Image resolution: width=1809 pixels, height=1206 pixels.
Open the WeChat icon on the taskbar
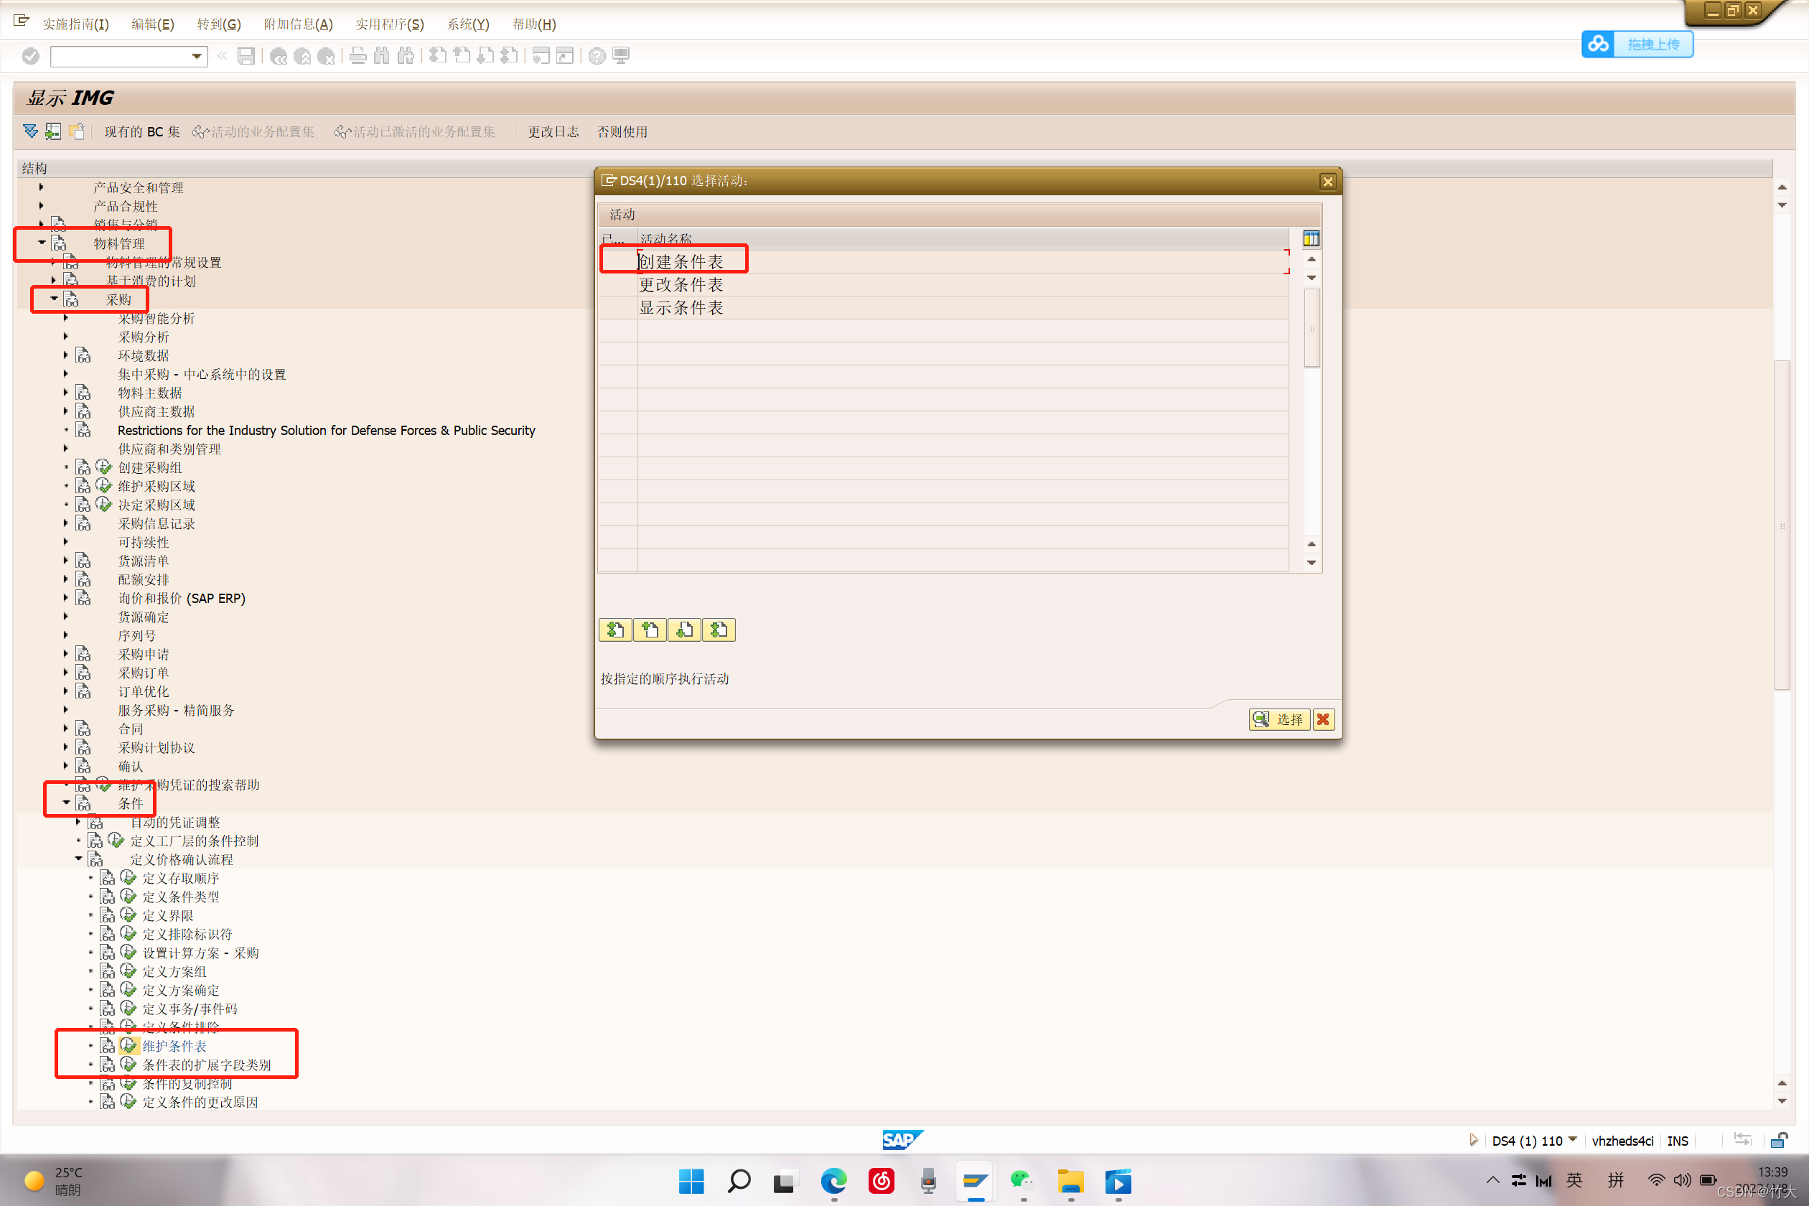[x=1022, y=1181]
